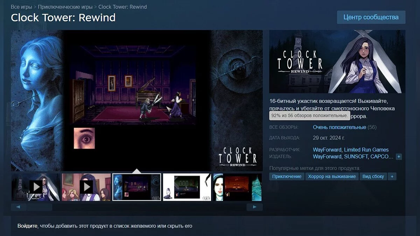Select the Приключение tag

pyautogui.click(x=287, y=177)
